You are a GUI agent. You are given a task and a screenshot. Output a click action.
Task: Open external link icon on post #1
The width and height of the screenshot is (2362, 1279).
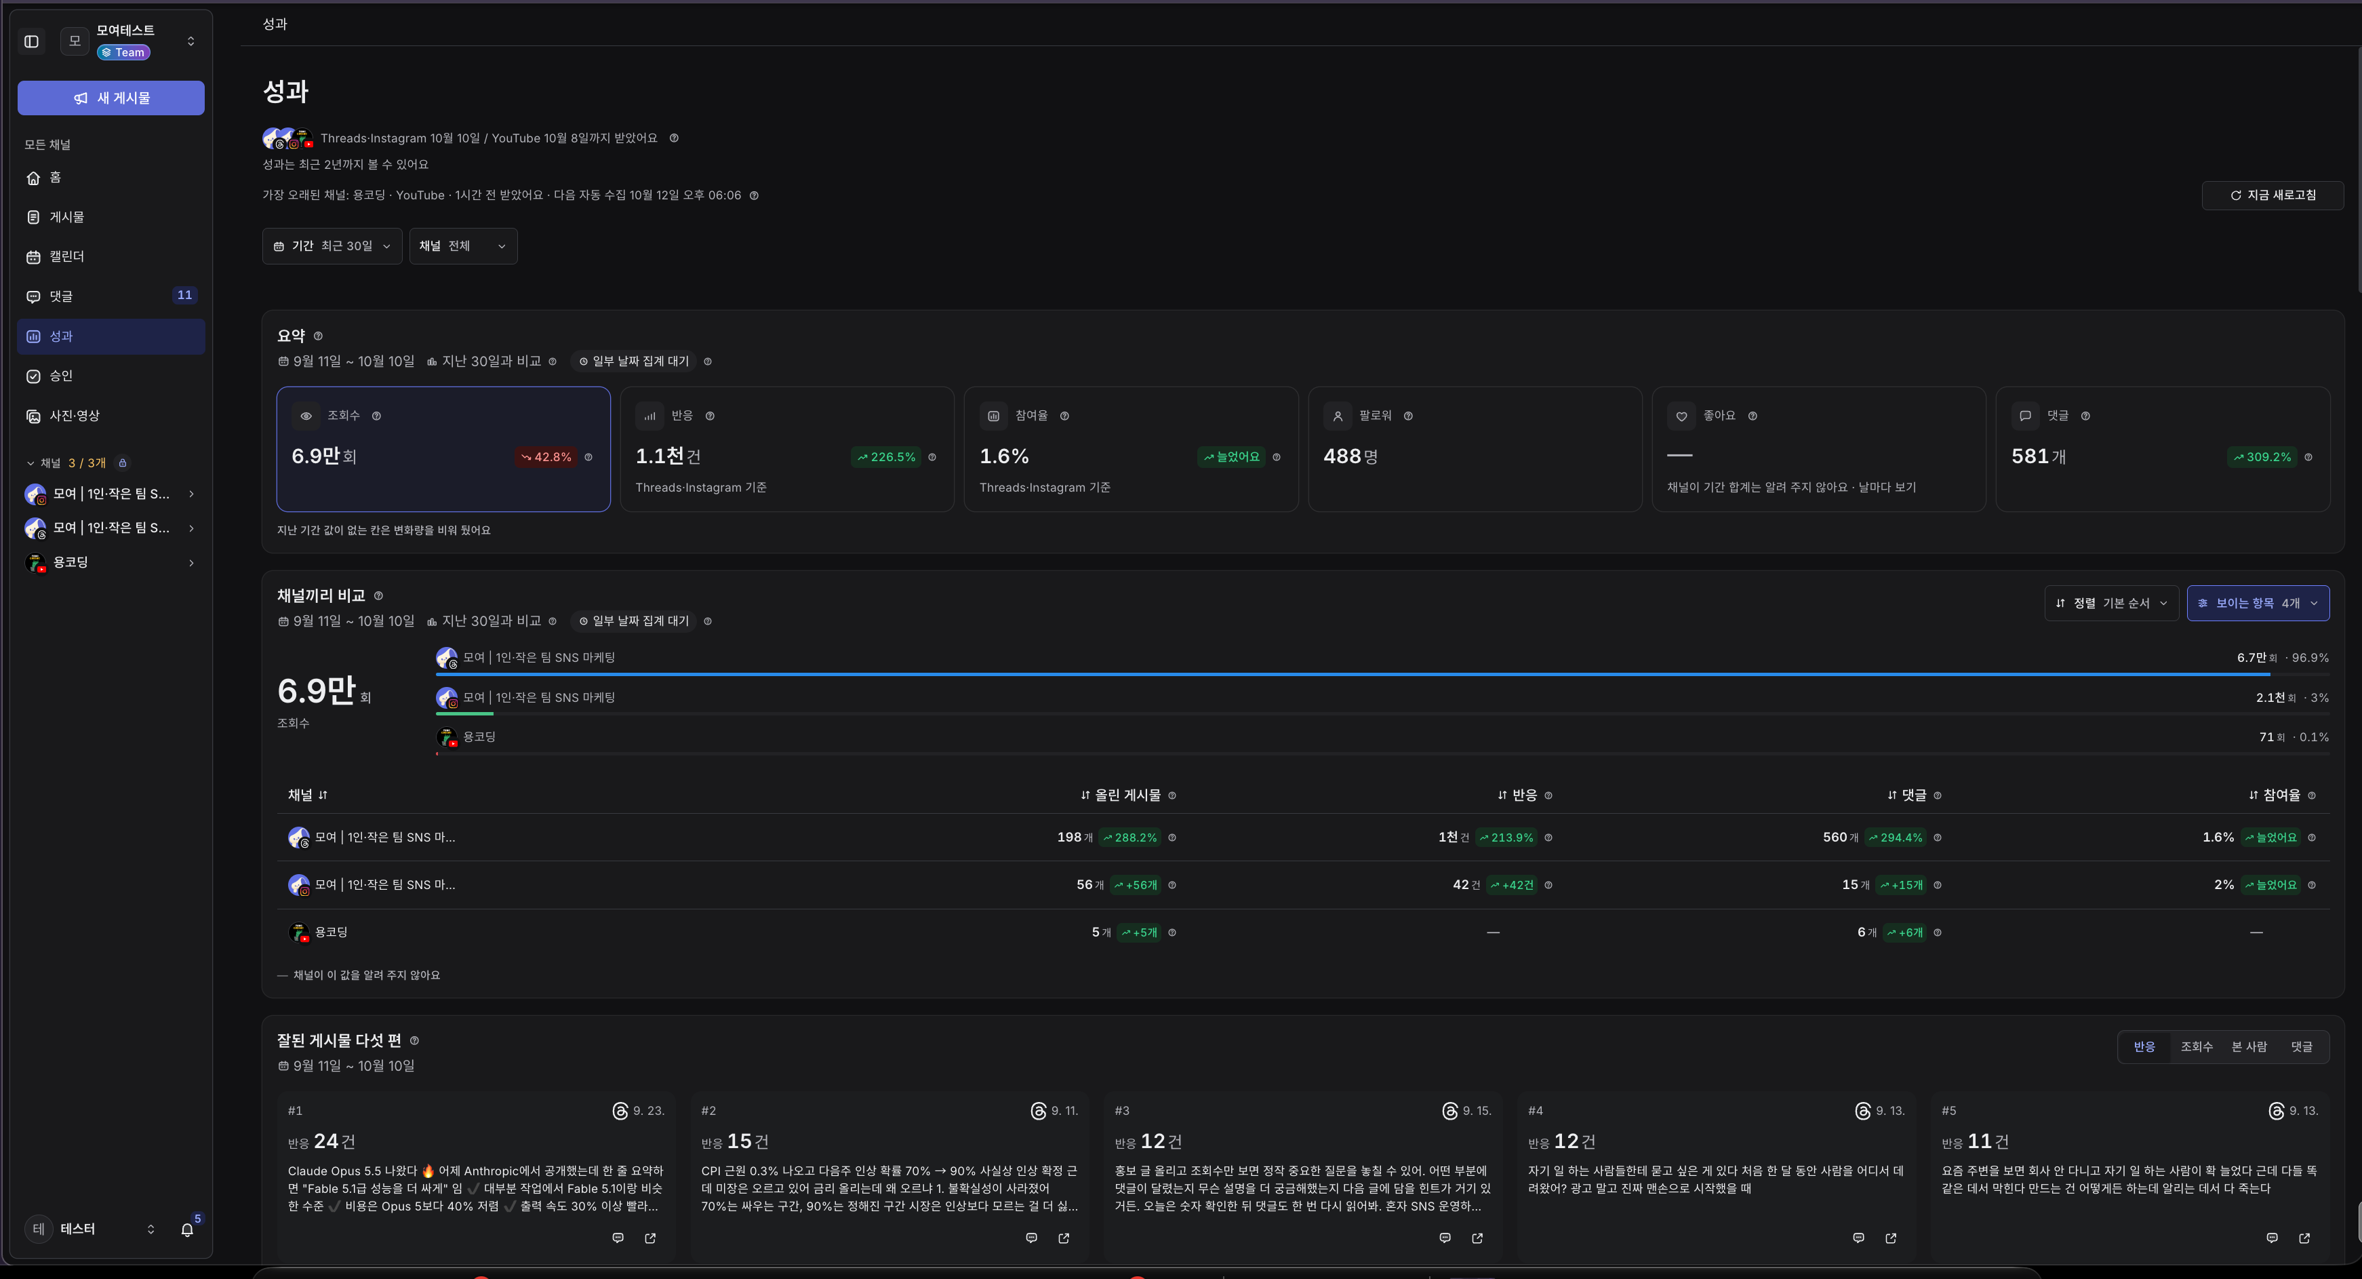coord(650,1238)
